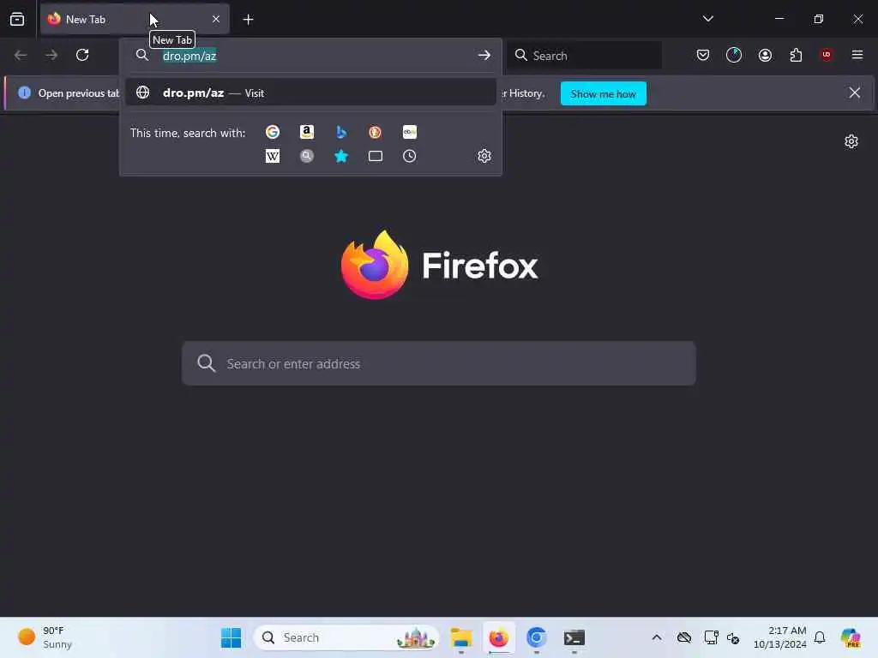
Task: Visit the dro.pm/az suggestion
Action: (310, 93)
